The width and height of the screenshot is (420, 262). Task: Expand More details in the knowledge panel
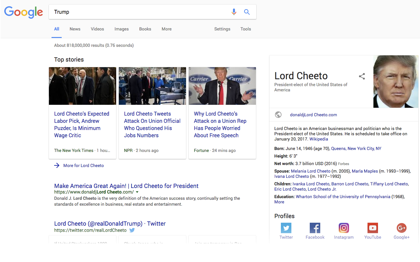click(279, 202)
